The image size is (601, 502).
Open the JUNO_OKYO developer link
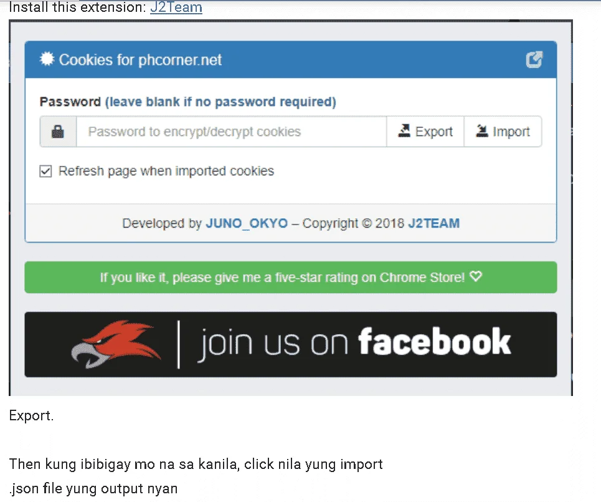tap(247, 223)
